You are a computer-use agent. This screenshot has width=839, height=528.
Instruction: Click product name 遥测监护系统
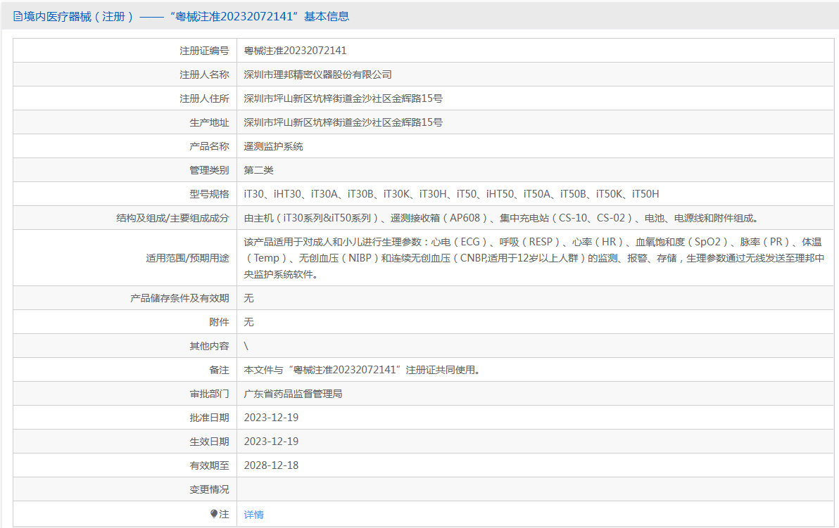coord(273,146)
